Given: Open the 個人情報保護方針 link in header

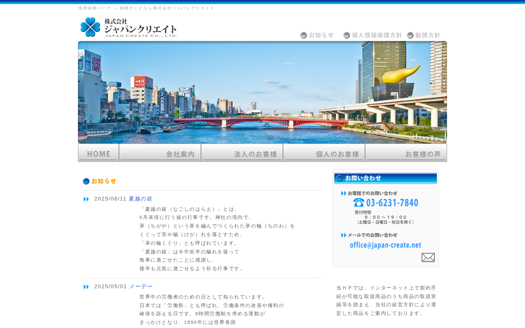Looking at the screenshot, I should [x=377, y=35].
